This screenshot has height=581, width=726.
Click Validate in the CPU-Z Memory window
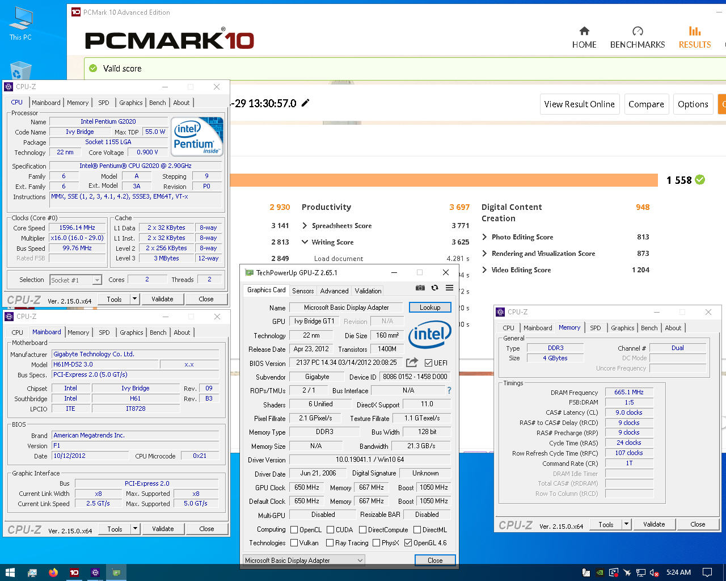[x=654, y=524]
